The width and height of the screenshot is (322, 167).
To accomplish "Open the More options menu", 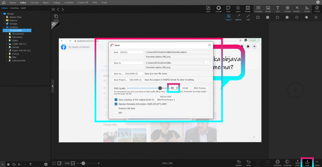I will [x=317, y=163].
